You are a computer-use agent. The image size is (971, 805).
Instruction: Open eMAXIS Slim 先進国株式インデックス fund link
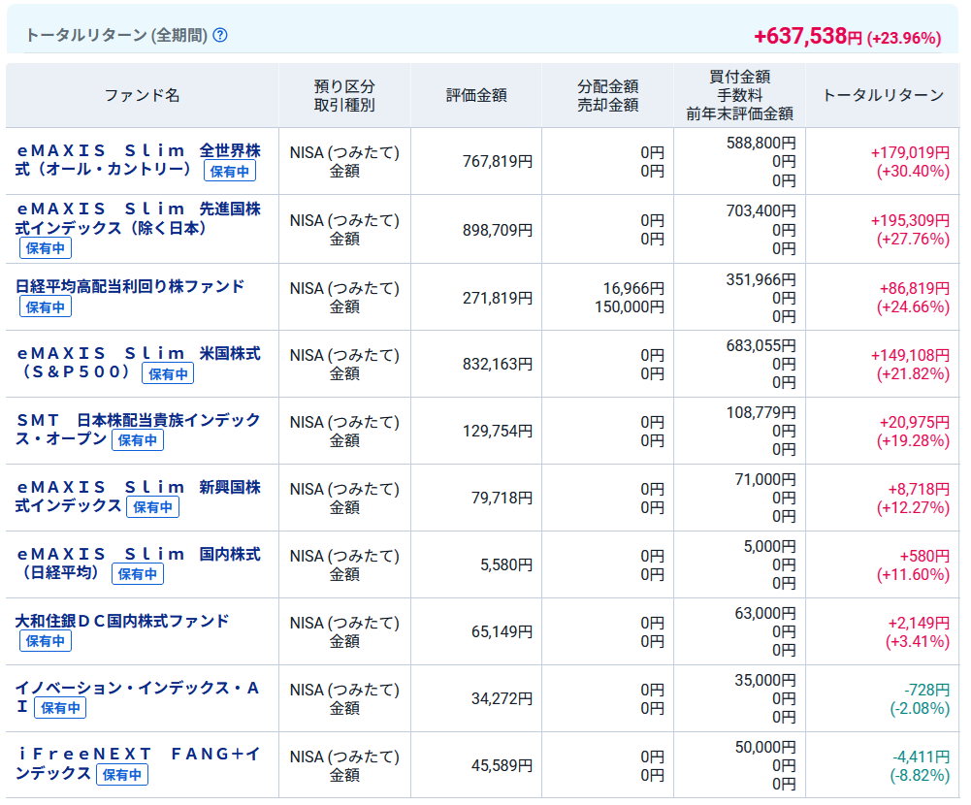coord(138,218)
